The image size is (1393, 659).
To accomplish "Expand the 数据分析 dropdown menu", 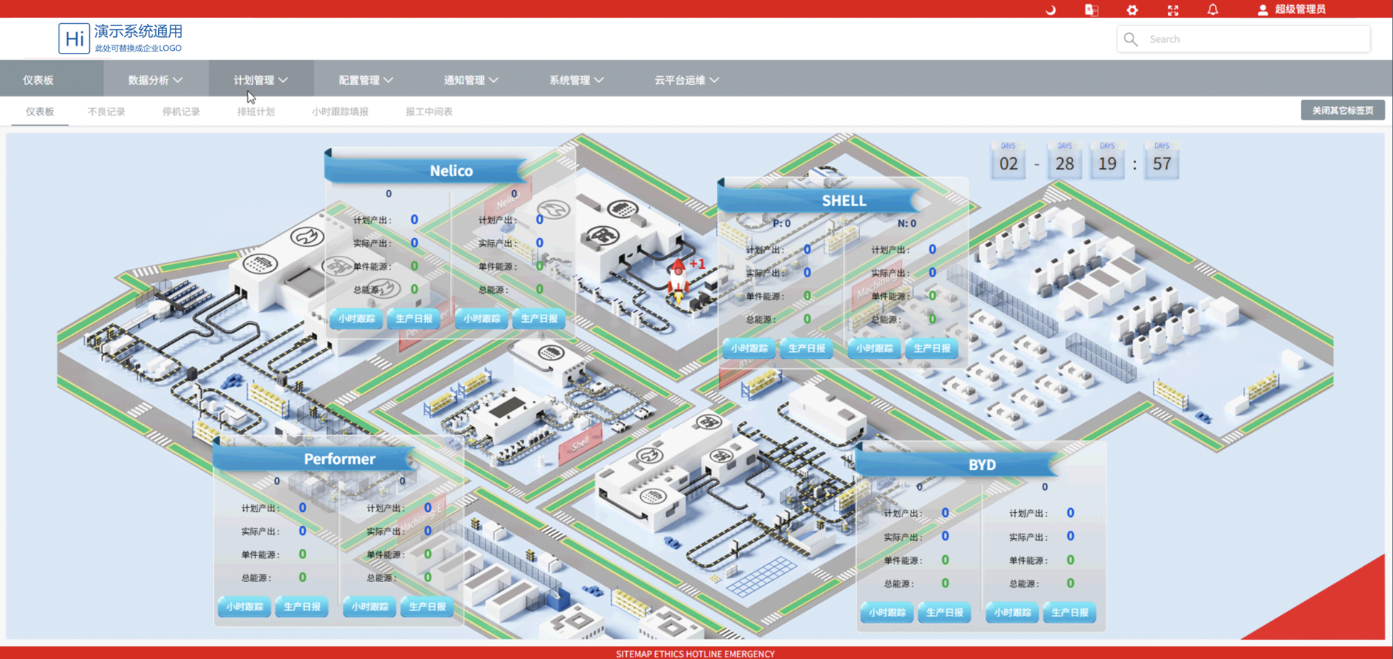I will [x=155, y=80].
